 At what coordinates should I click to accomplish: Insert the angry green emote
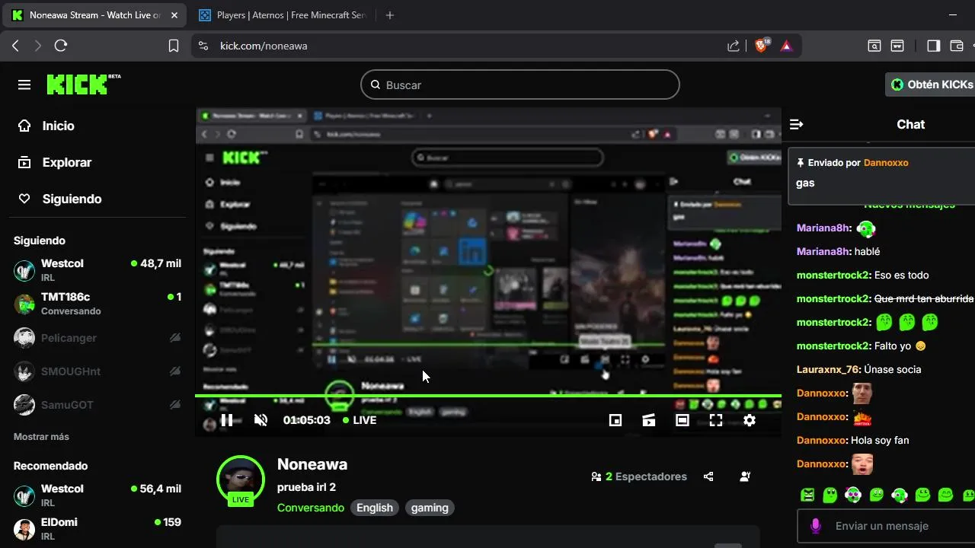point(807,495)
